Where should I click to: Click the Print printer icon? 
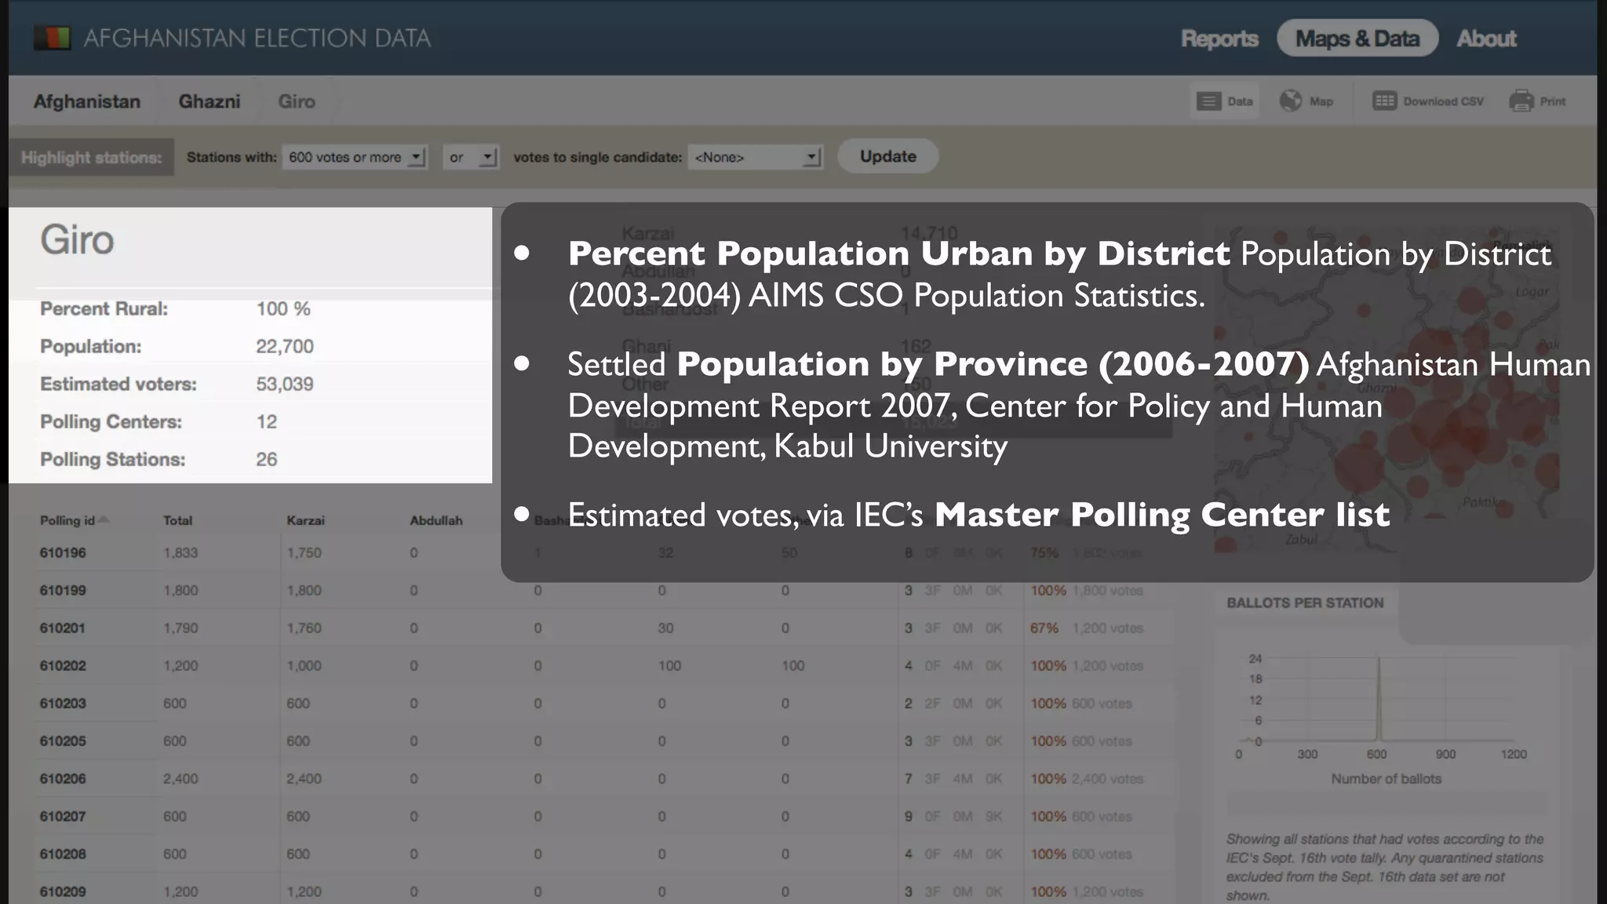[1521, 100]
